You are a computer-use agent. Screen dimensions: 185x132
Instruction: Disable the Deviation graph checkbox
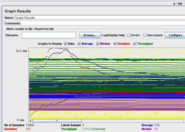pos(115,44)
